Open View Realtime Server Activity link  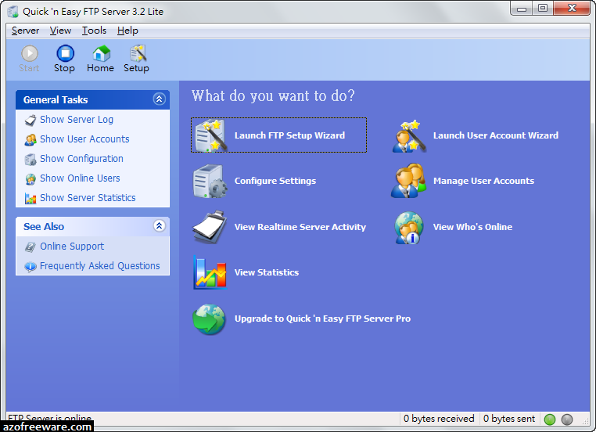300,227
